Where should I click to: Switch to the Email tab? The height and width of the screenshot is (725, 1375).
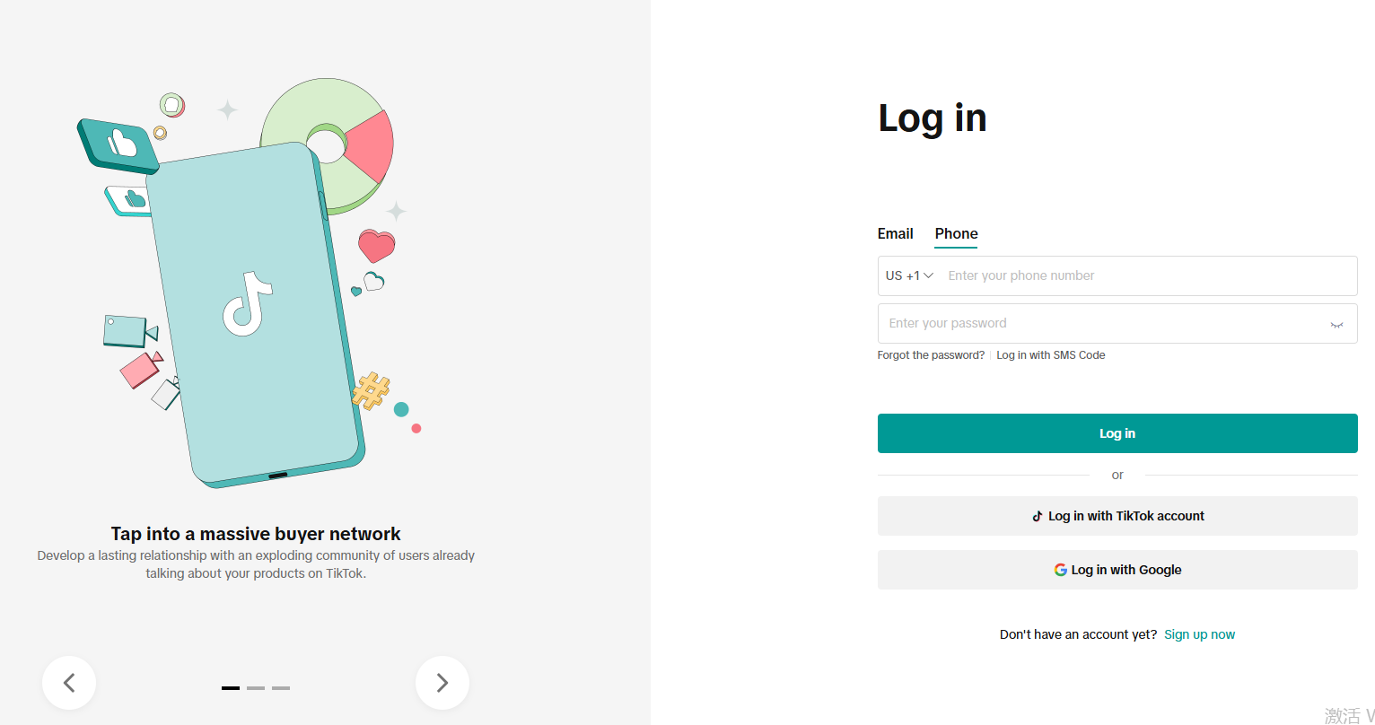click(895, 233)
